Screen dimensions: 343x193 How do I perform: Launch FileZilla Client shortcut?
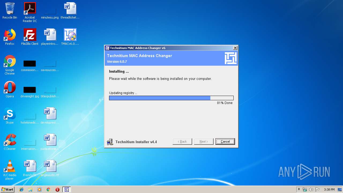click(30, 37)
